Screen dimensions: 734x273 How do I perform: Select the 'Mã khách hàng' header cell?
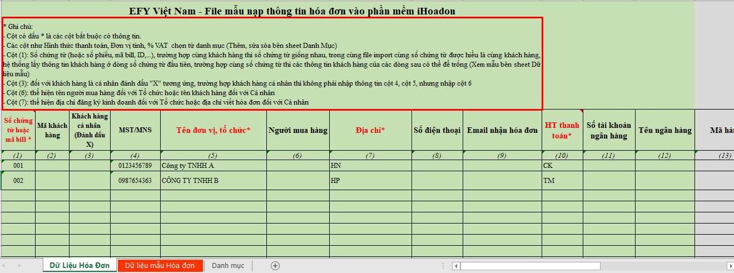pos(52,130)
